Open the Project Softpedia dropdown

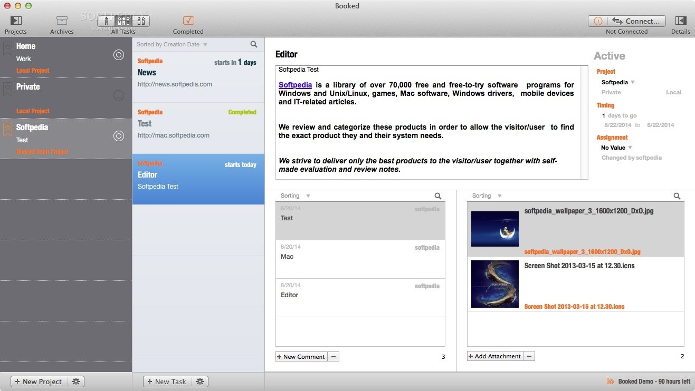(618, 82)
